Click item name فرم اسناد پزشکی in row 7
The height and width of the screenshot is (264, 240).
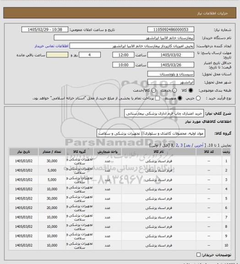point(159,217)
